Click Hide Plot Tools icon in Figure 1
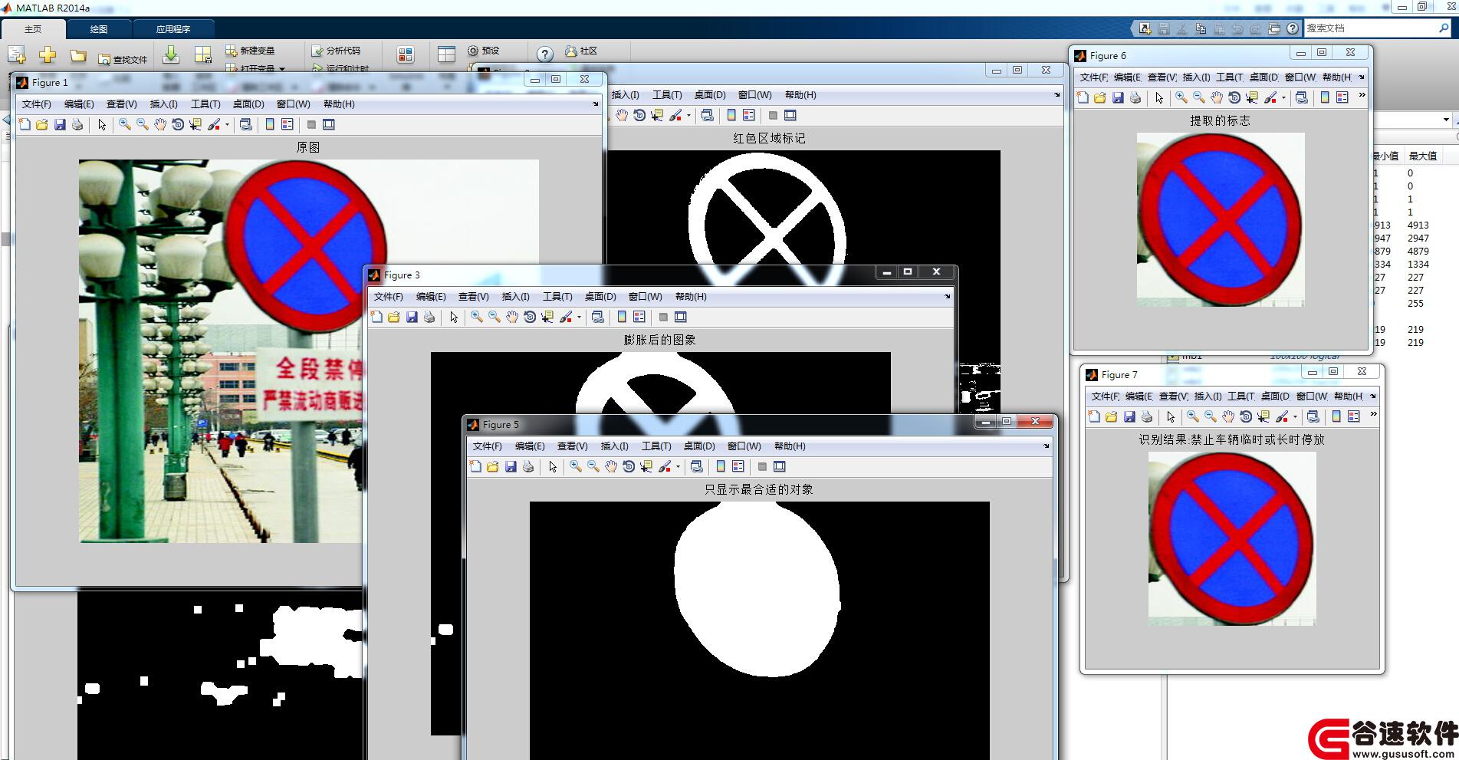 [x=311, y=124]
